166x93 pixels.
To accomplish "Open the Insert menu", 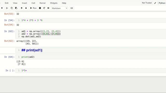I will pos(24,3).
